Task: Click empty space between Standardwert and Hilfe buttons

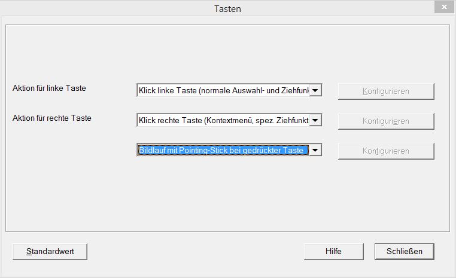Action: [x=194, y=251]
